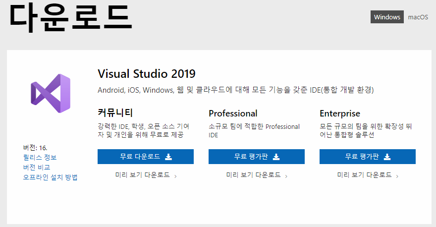Open 미리 보기 다운로드 under Enterprise
This screenshot has height=227, width=436.
[364, 175]
